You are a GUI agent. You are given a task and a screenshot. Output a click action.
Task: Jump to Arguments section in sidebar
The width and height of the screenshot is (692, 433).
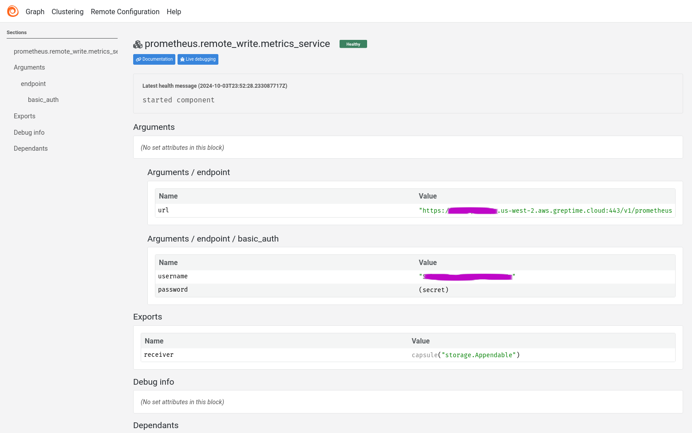point(29,67)
